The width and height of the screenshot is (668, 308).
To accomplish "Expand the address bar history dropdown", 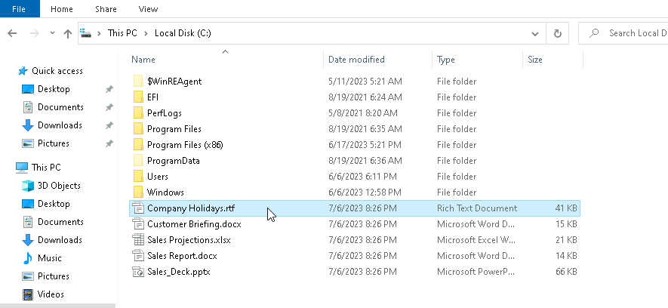I will tap(535, 34).
